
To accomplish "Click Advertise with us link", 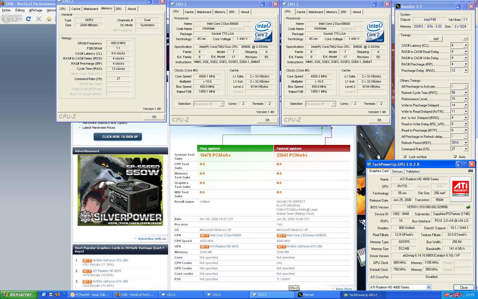I will 152,239.
